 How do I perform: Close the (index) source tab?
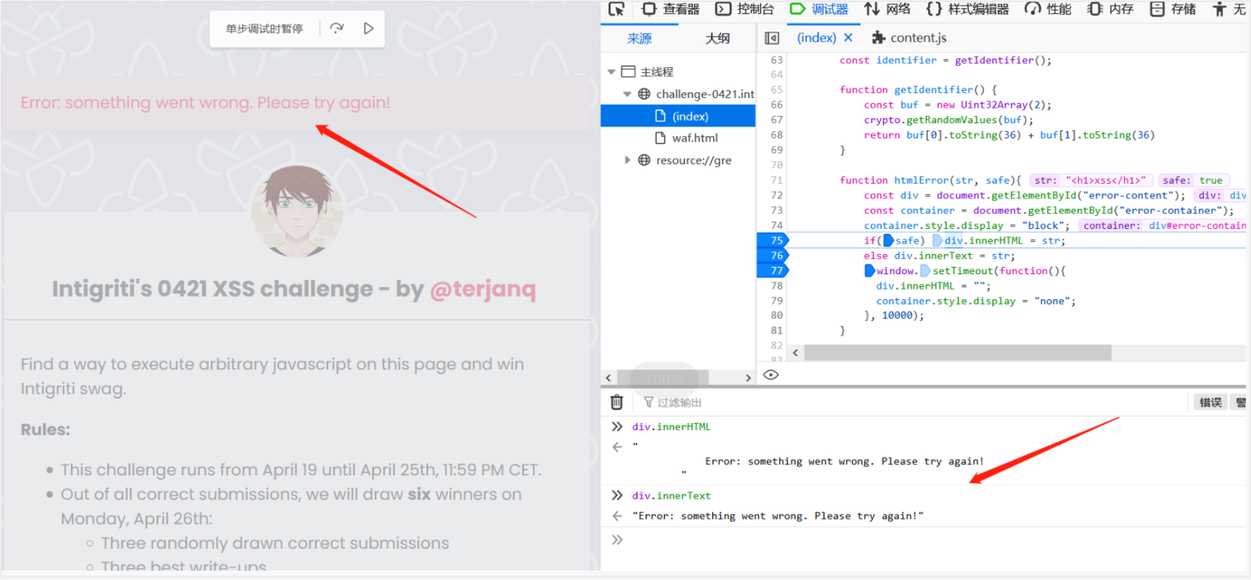pyautogui.click(x=848, y=38)
